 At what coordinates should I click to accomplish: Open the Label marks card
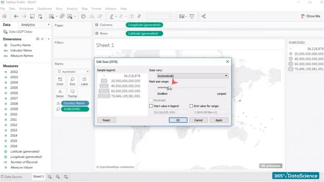pos(84,81)
